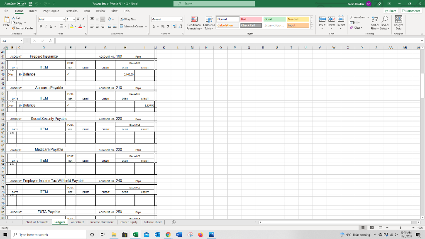The width and height of the screenshot is (425, 239).
Task: Open the fill color dropdown arrow
Action: (x=76, y=27)
